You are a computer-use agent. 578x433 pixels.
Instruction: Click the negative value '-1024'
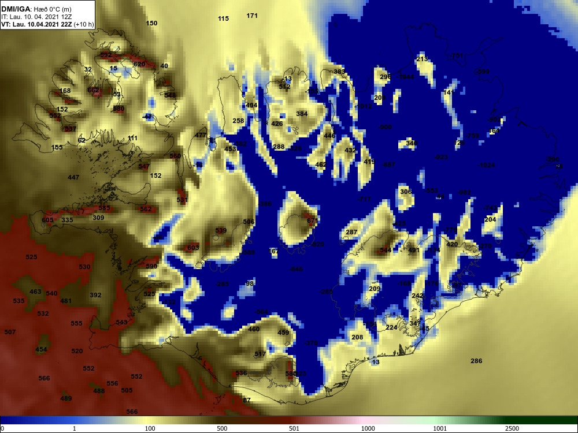point(486,165)
